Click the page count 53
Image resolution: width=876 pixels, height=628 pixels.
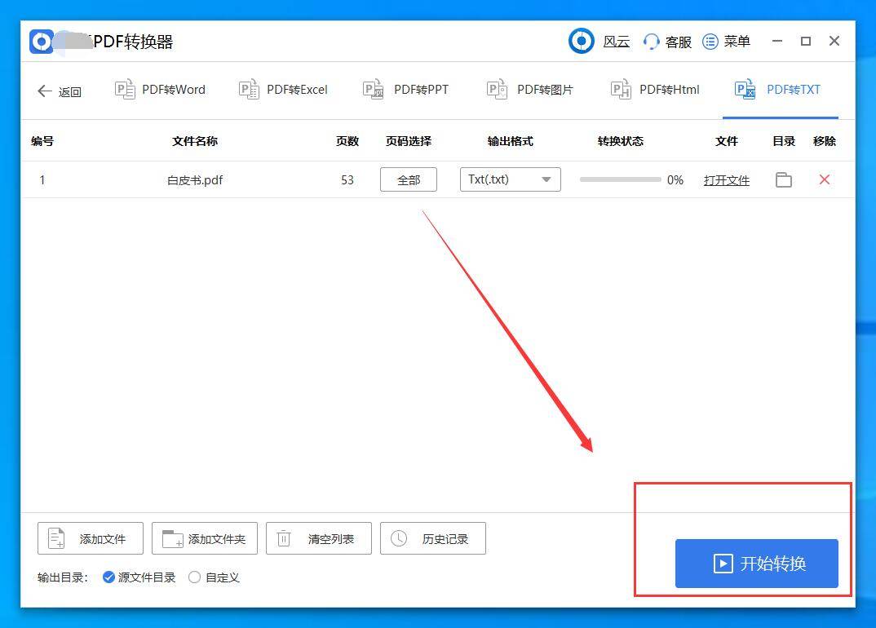(x=347, y=180)
